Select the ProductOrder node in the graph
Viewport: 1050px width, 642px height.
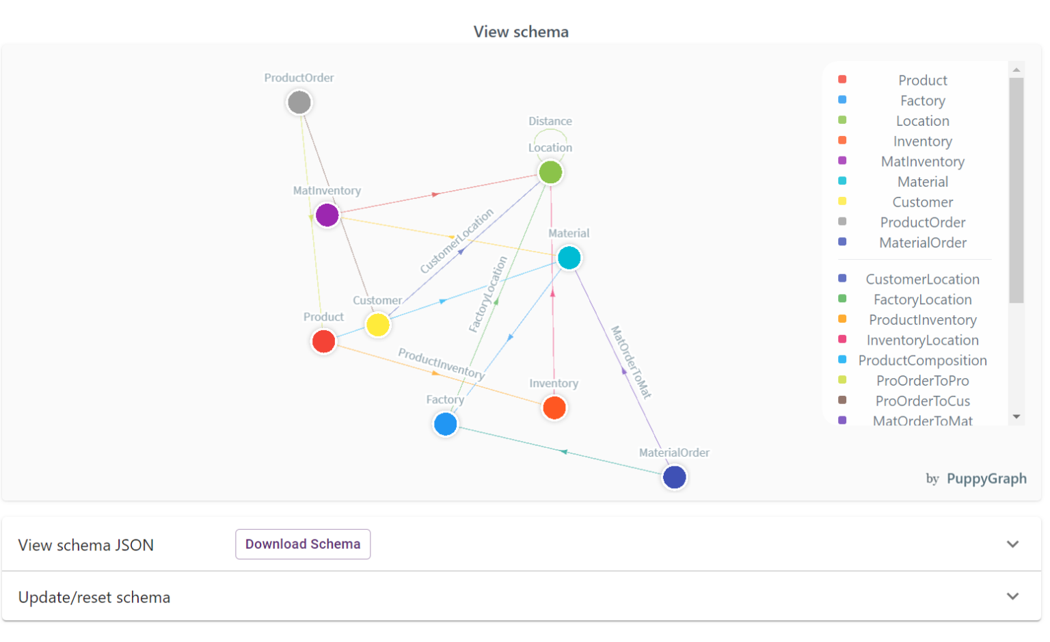pos(299,102)
